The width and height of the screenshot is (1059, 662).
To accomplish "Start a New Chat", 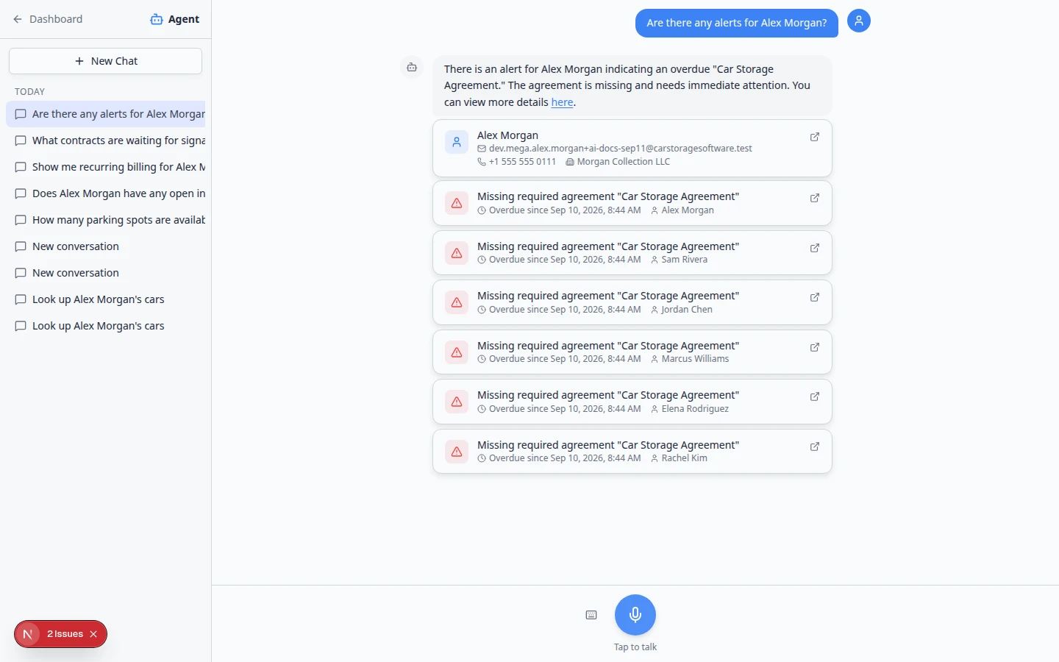I will click(106, 61).
